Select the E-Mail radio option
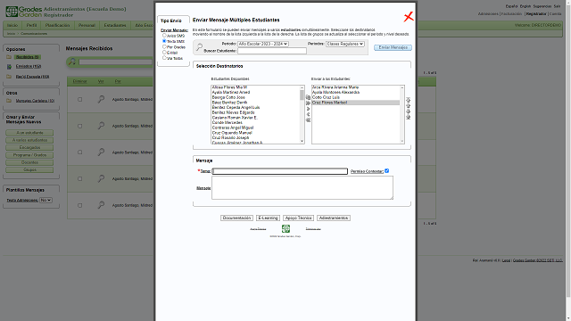Image resolution: width=571 pixels, height=321 pixels. coord(164,52)
